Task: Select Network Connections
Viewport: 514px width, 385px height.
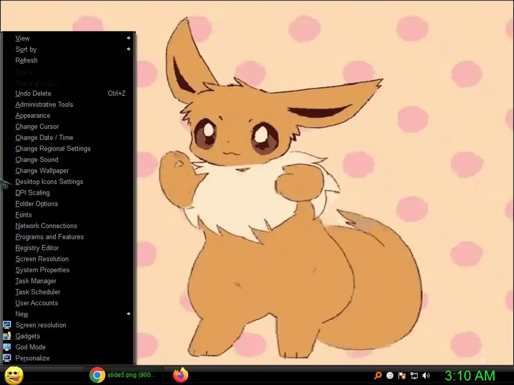Action: click(68, 226)
